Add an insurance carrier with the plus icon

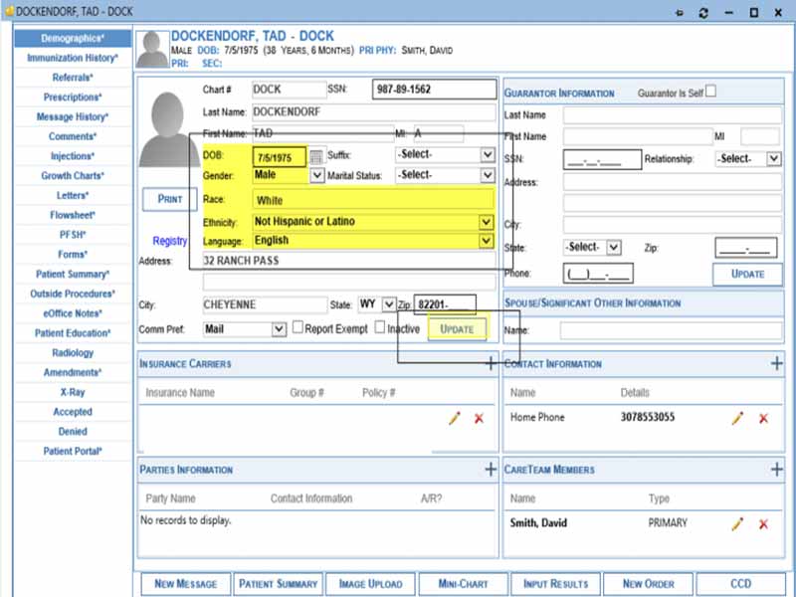coord(491,363)
